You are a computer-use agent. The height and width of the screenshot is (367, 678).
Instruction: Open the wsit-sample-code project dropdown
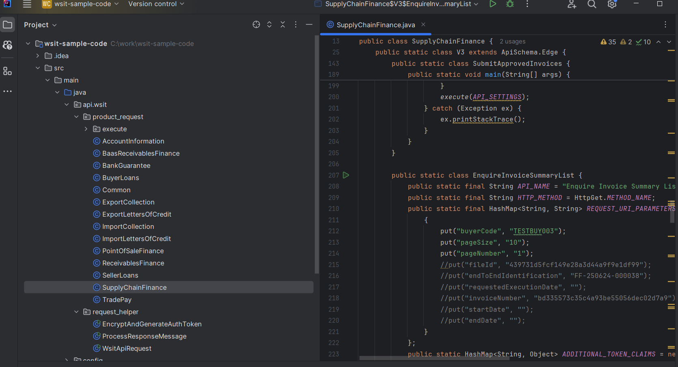coord(80,4)
